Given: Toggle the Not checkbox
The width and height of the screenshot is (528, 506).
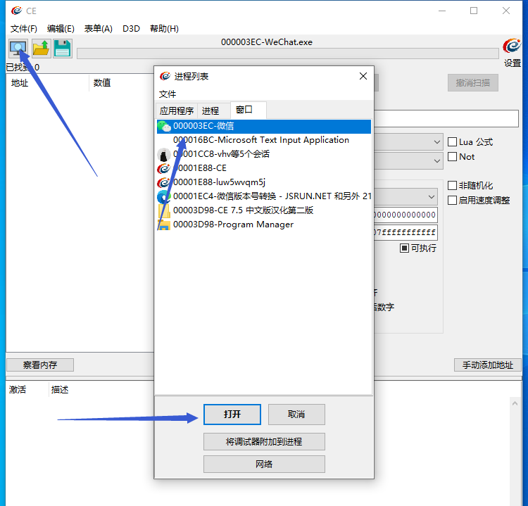Looking at the screenshot, I should (x=453, y=156).
